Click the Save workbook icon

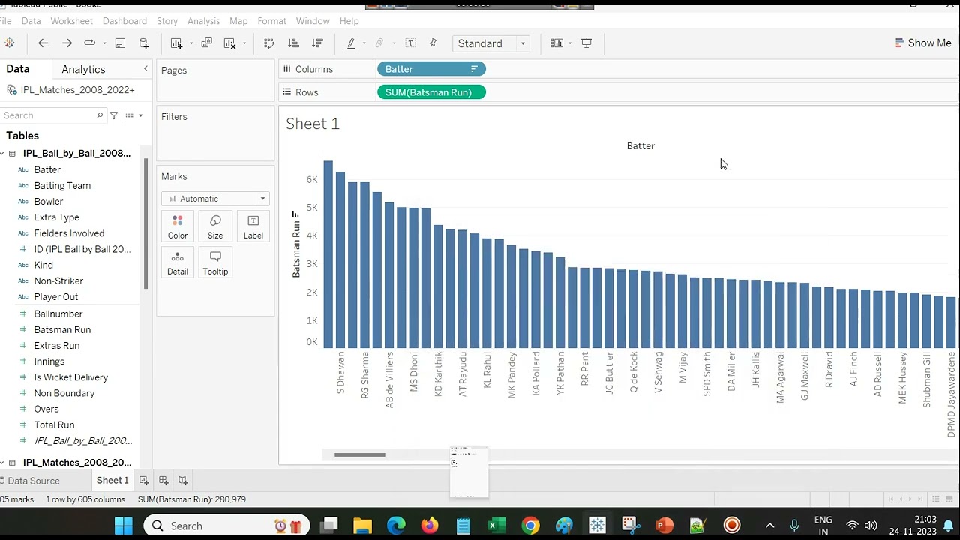pyautogui.click(x=120, y=43)
